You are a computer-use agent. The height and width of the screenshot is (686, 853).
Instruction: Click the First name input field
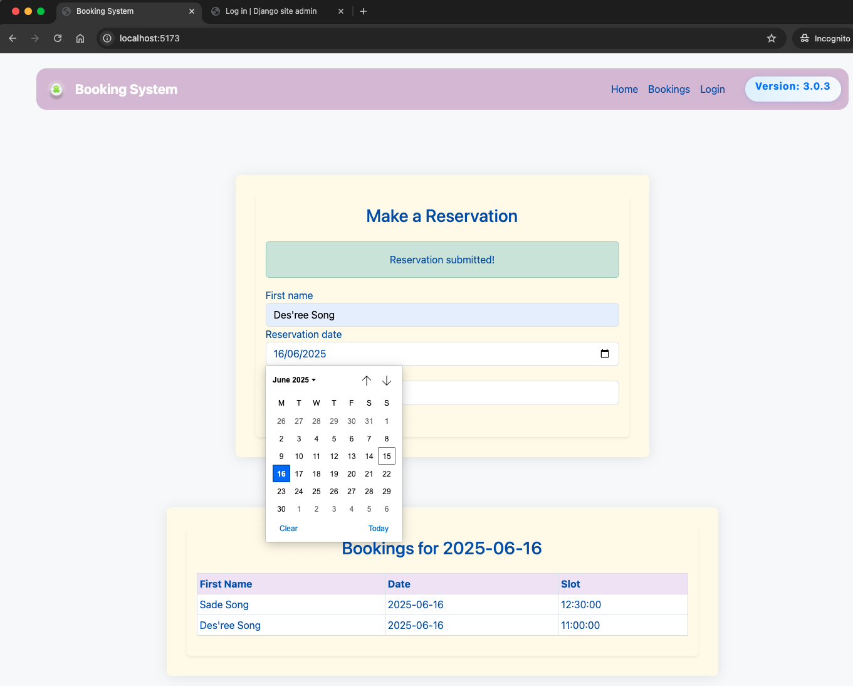(x=442, y=315)
